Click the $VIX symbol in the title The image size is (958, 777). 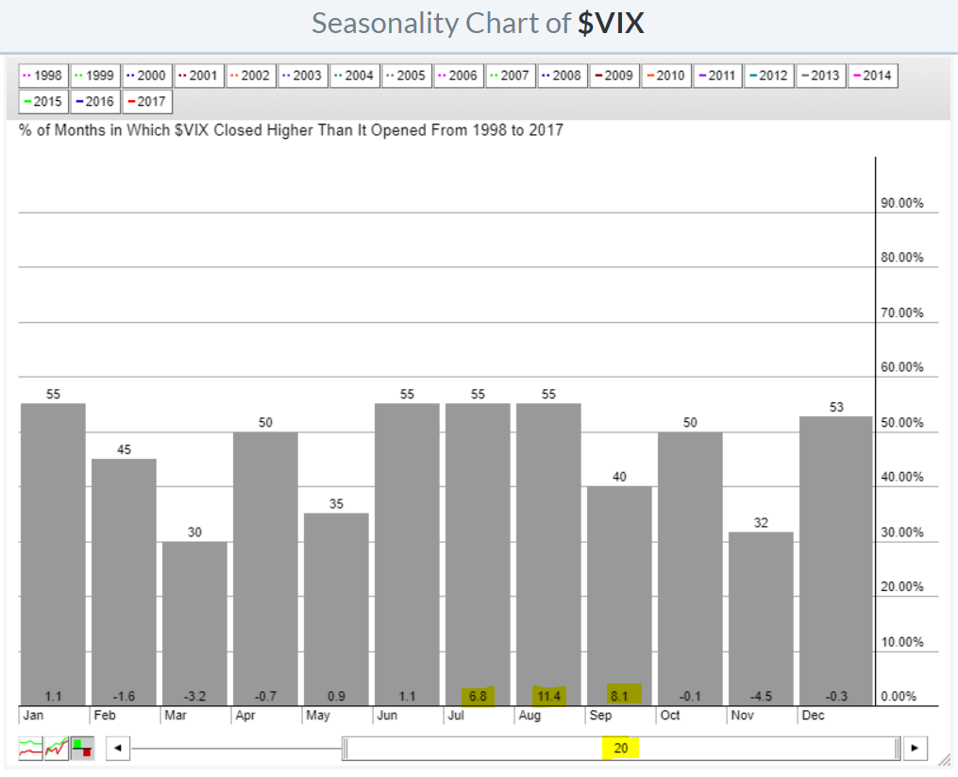(611, 23)
